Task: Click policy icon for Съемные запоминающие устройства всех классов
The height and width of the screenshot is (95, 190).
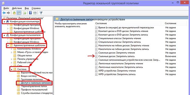Action: [x=96, y=60]
